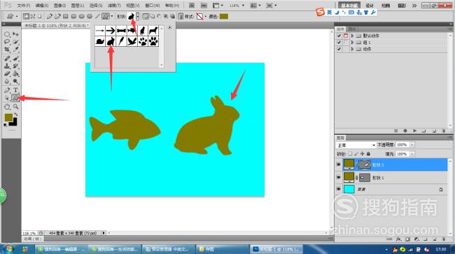Uncheck the 默认动作 action set checkbox
This screenshot has width=455, height=254.
click(339, 36)
